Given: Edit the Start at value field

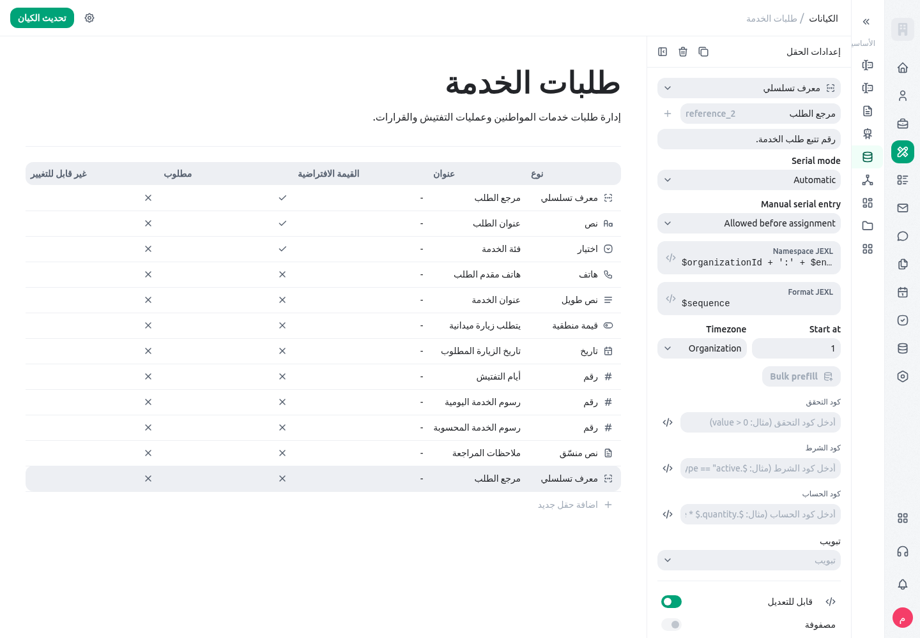Looking at the screenshot, I should 796,348.
